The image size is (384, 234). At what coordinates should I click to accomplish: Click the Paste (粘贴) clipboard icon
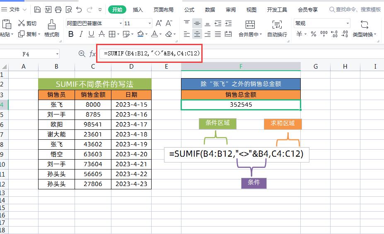pos(6,24)
